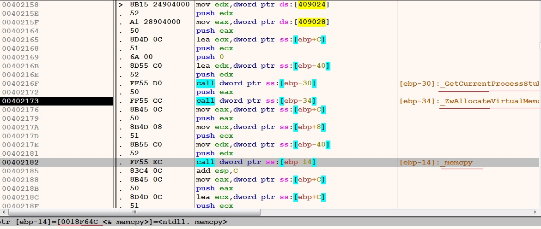Select address 0040215F in the address column
This screenshot has height=229, width=541.
(20, 22)
